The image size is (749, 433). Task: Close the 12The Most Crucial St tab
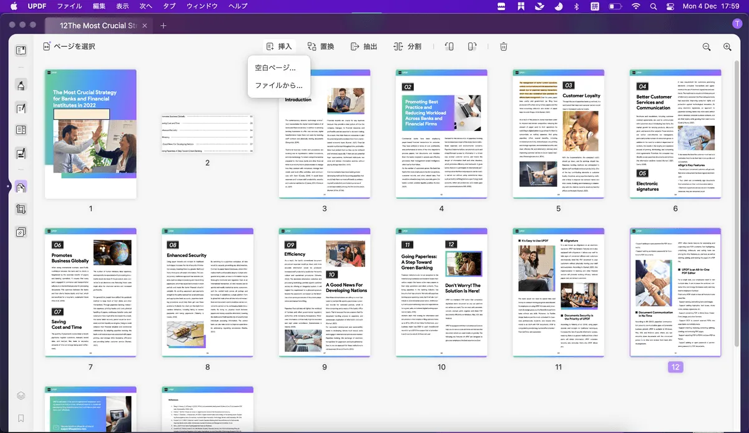pos(144,26)
